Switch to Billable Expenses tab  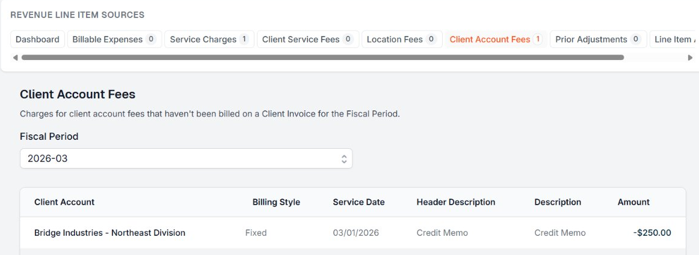(114, 40)
